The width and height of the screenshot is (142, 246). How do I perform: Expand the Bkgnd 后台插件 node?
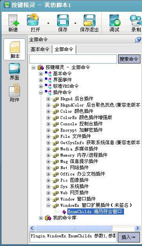point(48,99)
